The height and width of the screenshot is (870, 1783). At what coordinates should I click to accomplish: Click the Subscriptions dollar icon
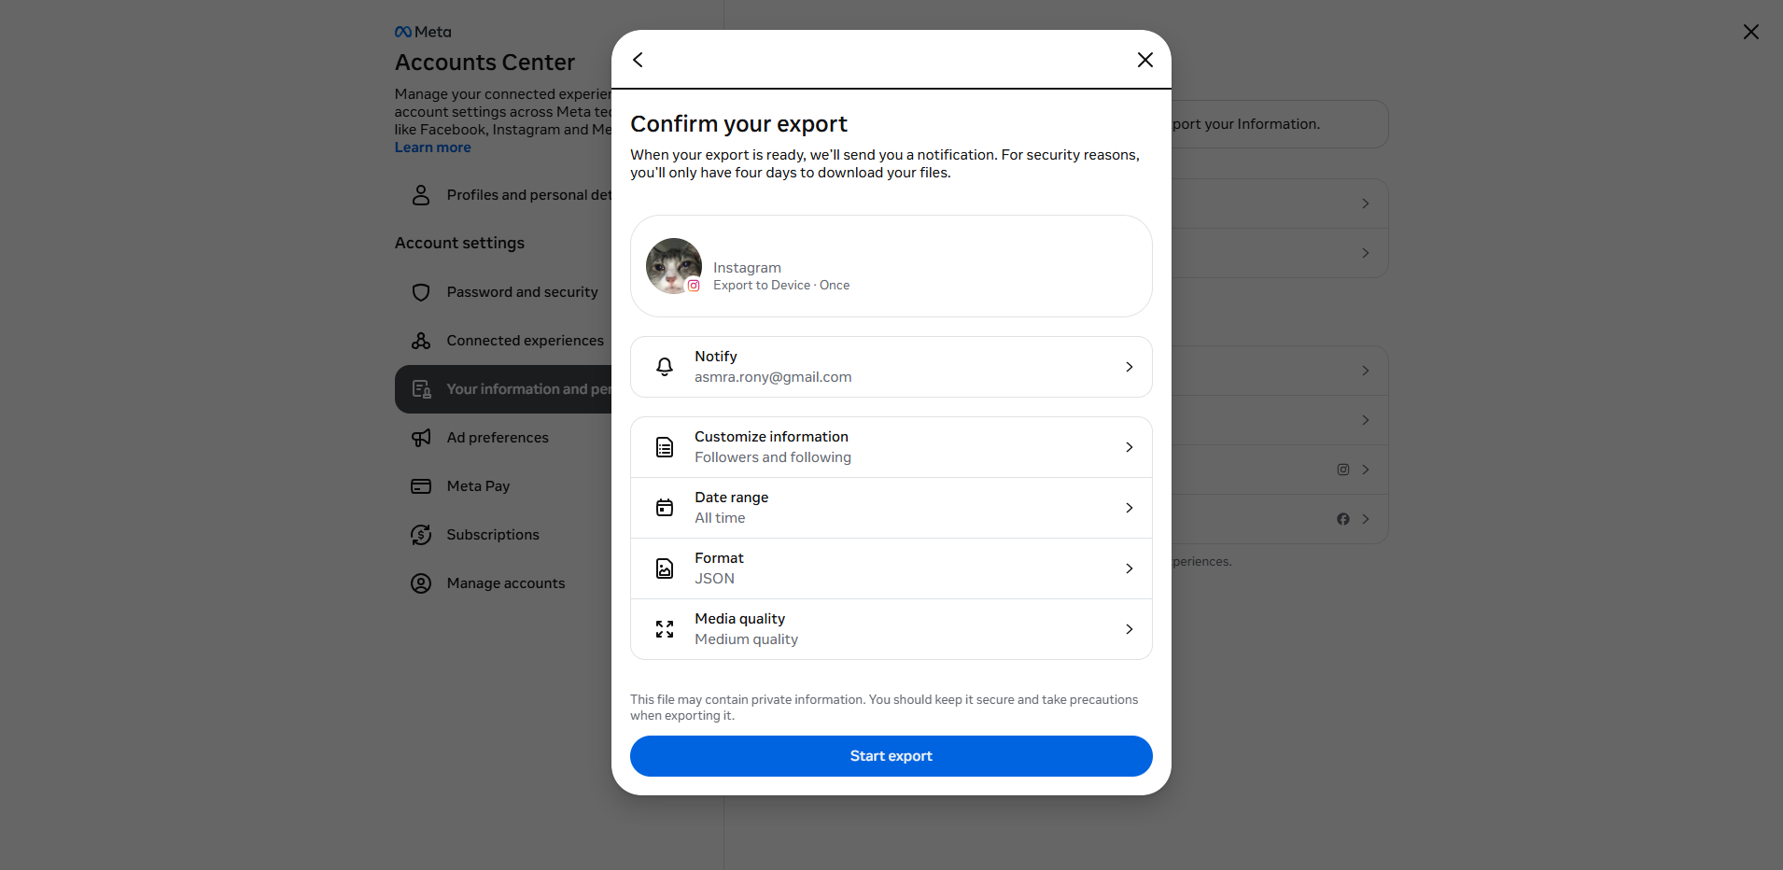(x=421, y=535)
